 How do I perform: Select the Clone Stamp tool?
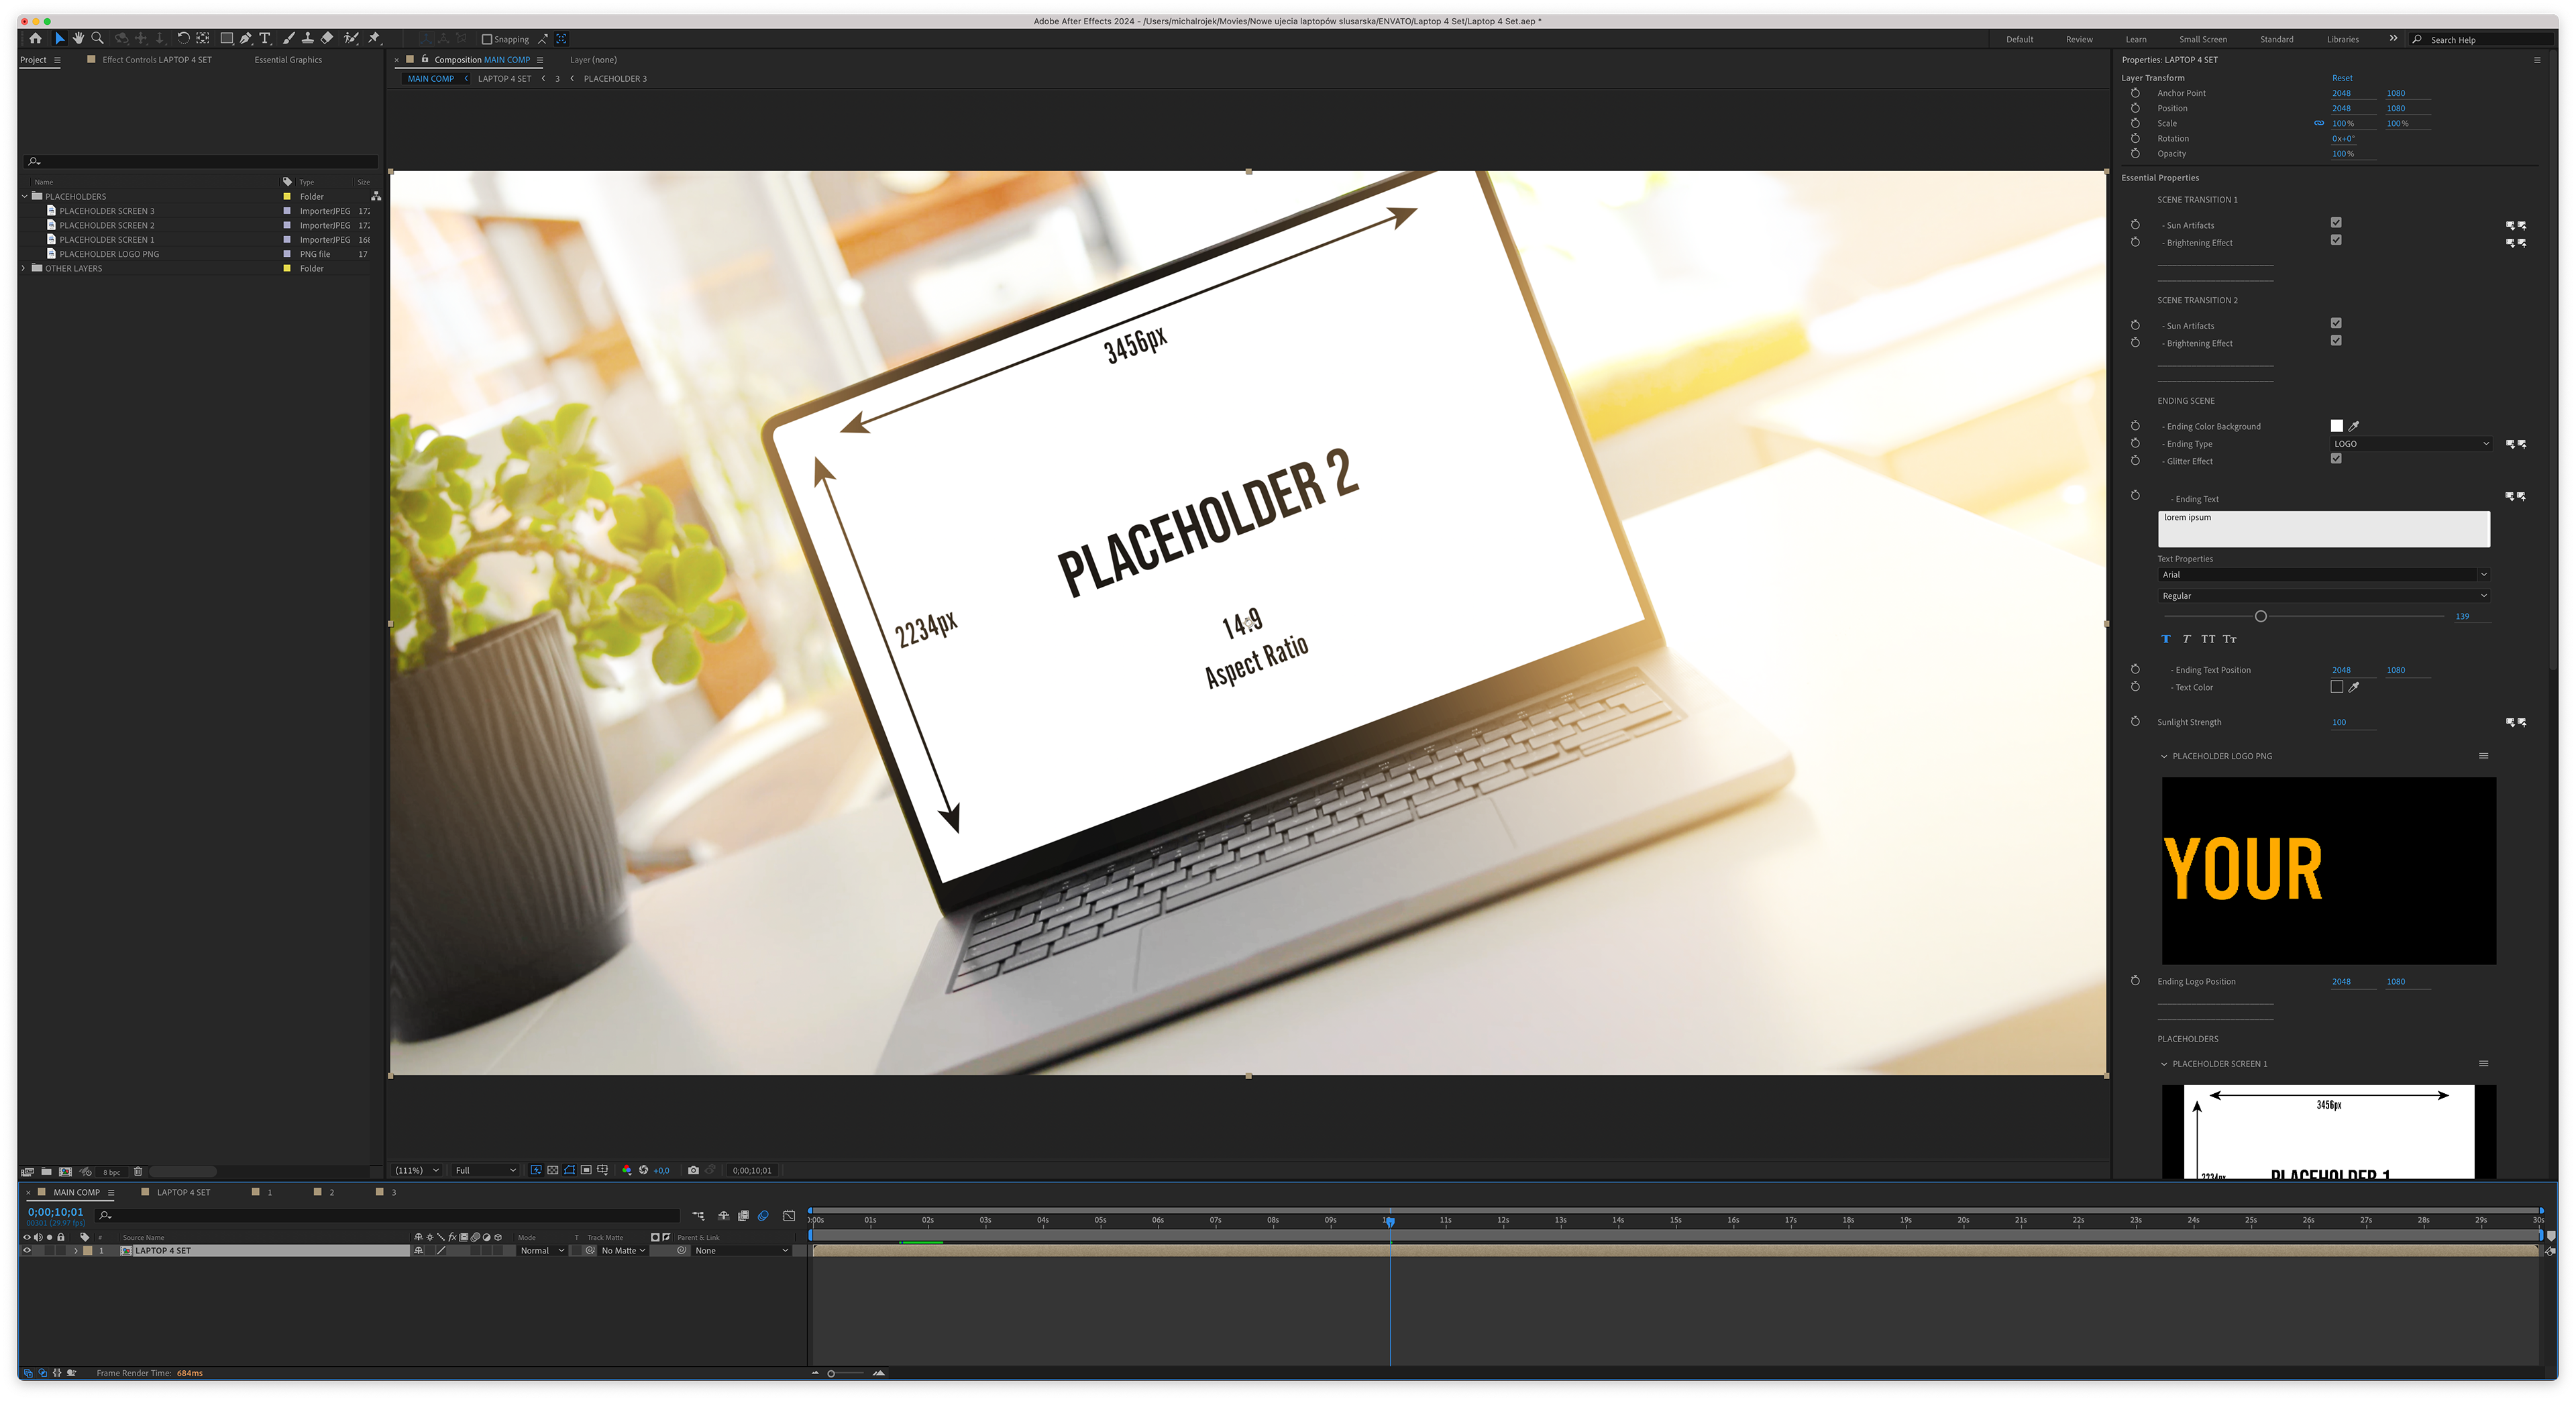point(307,39)
